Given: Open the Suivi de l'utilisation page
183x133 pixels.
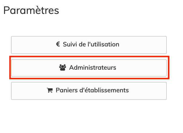Looking at the screenshot, I should tap(89, 45).
